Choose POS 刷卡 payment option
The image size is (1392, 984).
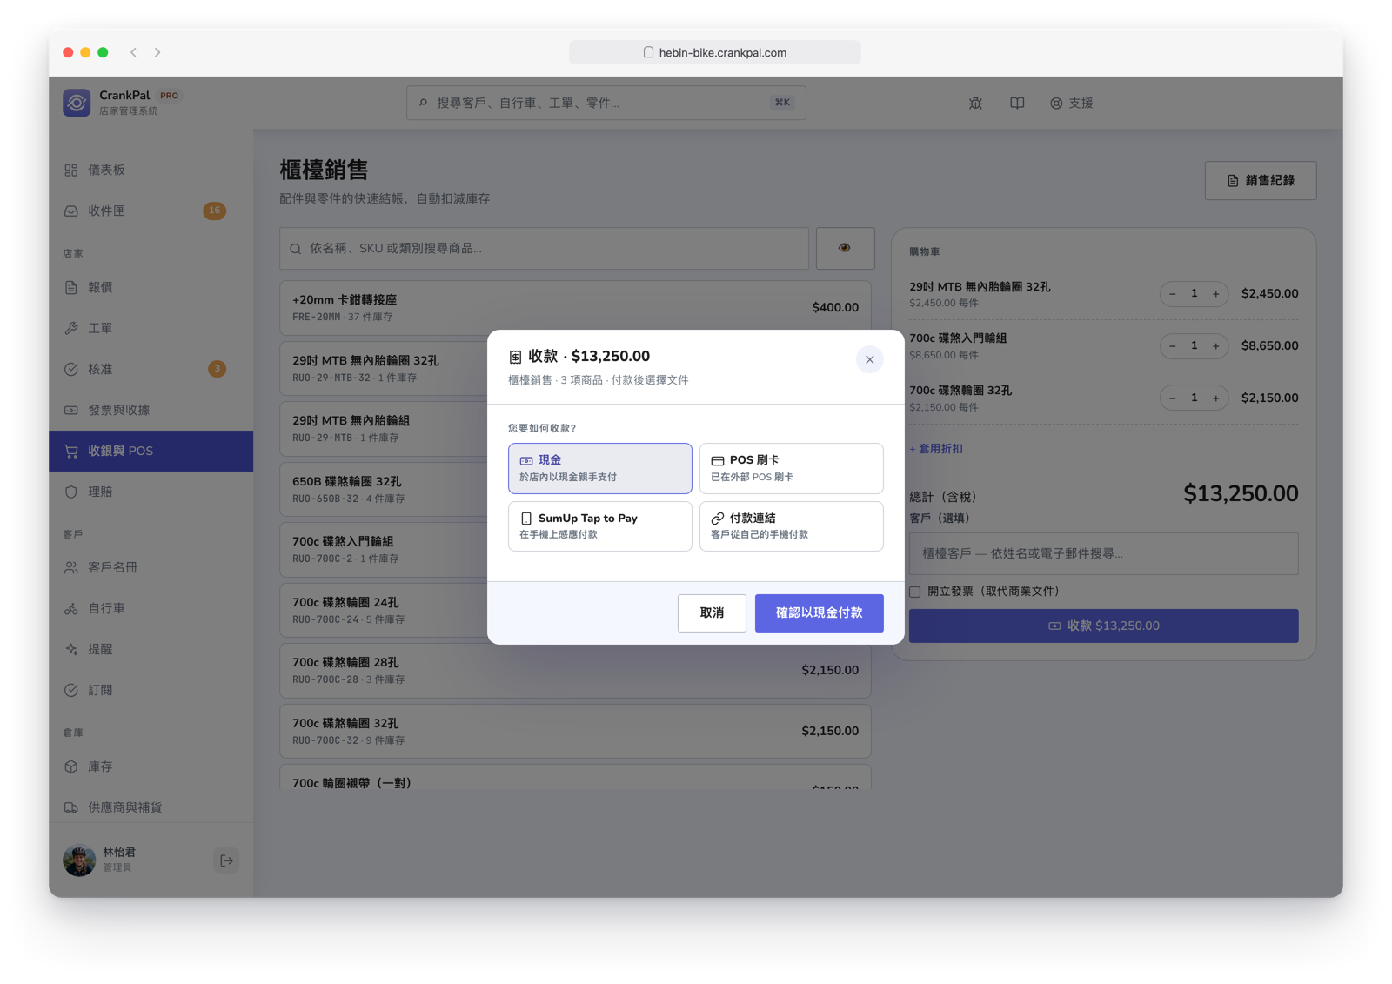[791, 468]
